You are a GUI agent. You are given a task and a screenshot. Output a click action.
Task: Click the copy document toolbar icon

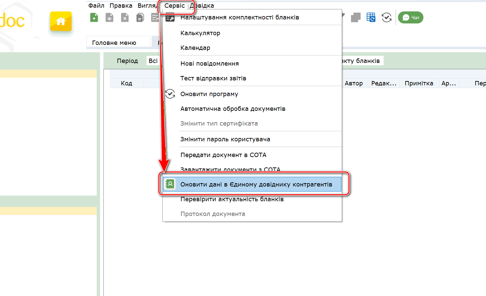[140, 17]
